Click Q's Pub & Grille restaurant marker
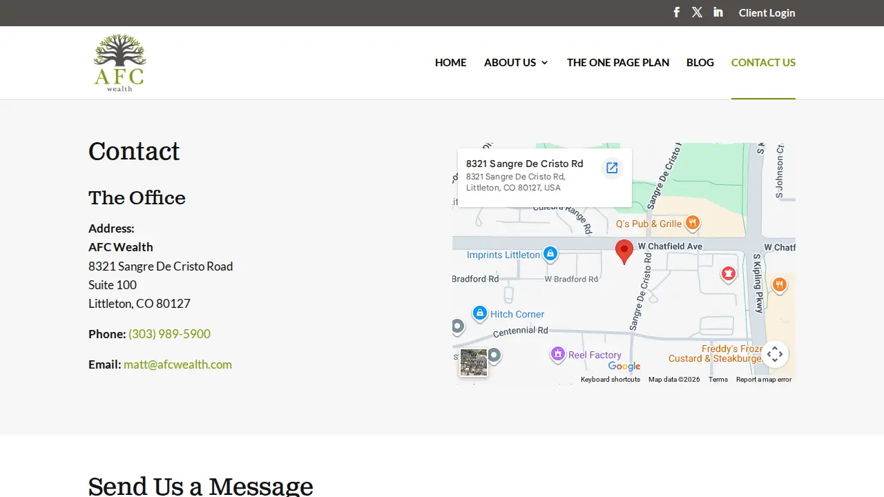 (693, 223)
